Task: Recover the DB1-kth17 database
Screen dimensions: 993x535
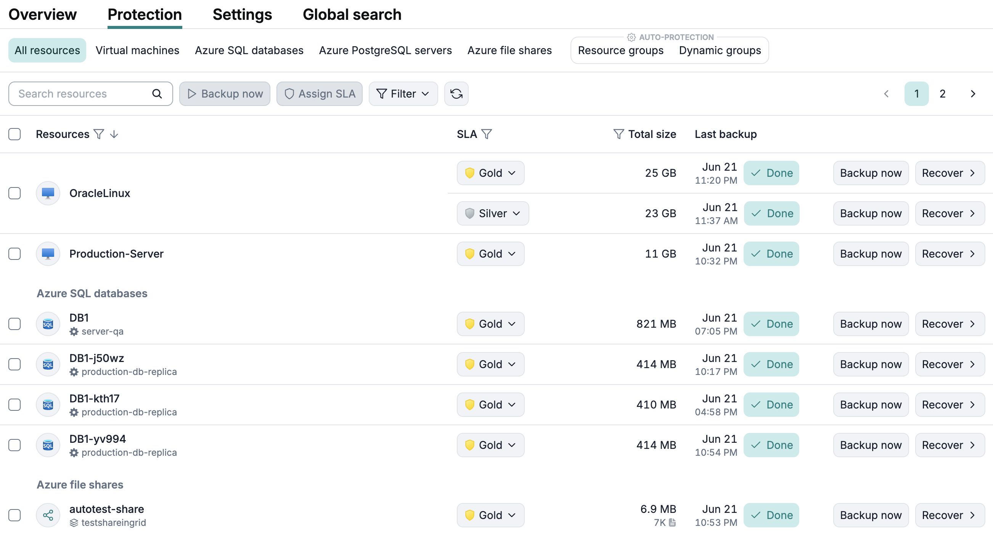Action: coord(950,405)
